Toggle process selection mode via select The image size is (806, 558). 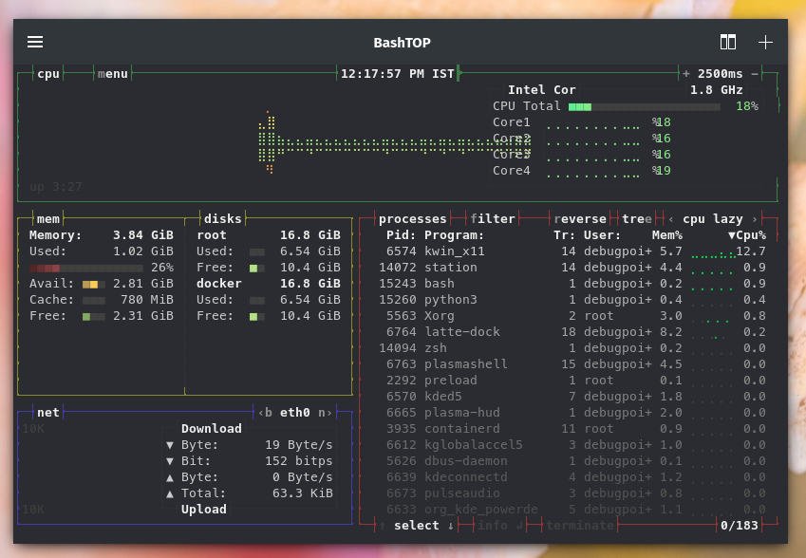click(x=417, y=525)
